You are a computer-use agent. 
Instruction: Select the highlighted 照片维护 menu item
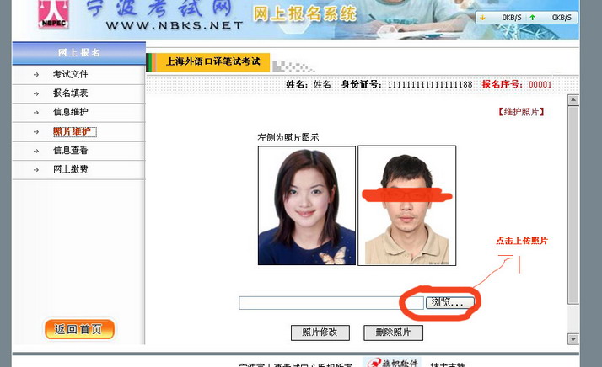pos(73,131)
